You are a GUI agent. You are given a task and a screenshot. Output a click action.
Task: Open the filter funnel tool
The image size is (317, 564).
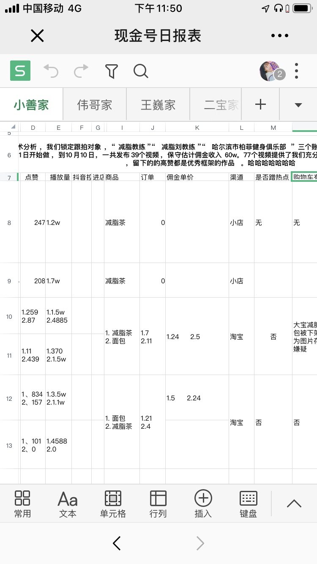click(x=111, y=71)
